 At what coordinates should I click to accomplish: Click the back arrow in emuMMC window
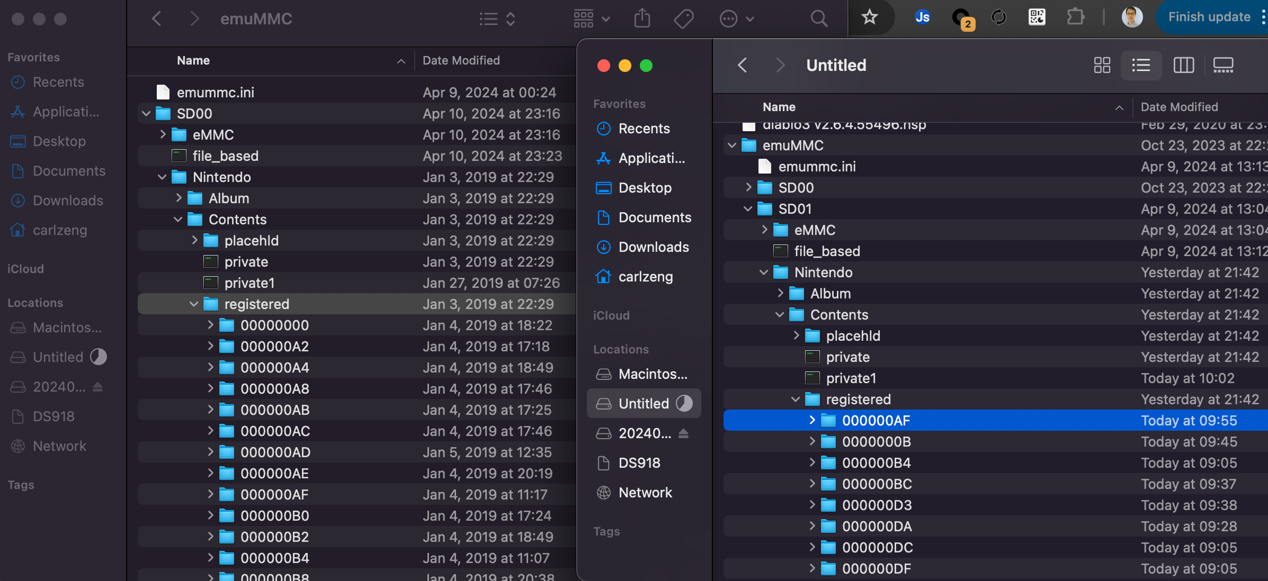(x=156, y=19)
